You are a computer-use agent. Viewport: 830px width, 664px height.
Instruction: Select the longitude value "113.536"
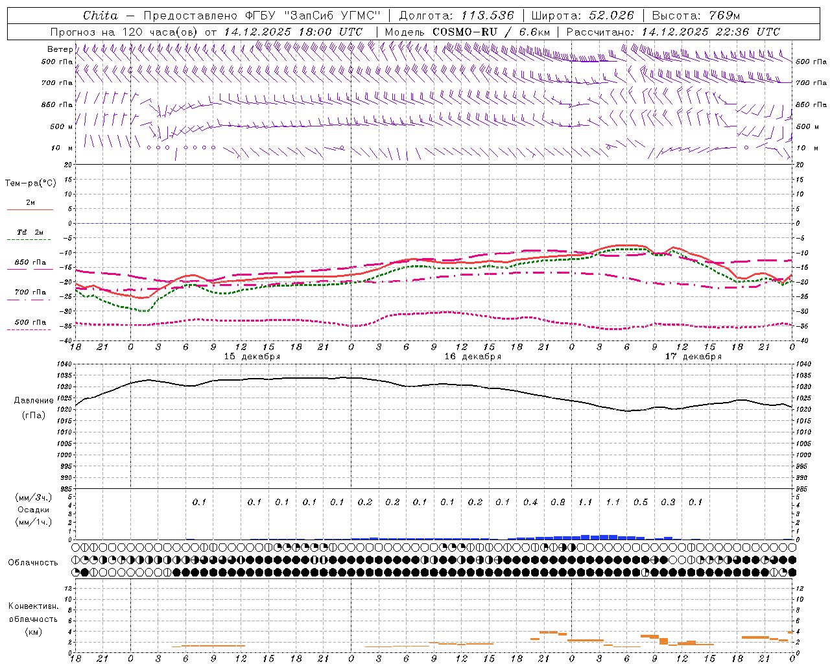coord(488,15)
